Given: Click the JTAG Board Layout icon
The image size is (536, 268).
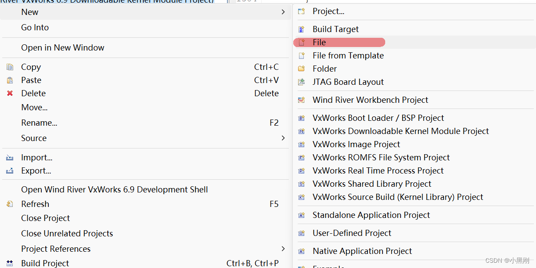Looking at the screenshot, I should coord(301,82).
